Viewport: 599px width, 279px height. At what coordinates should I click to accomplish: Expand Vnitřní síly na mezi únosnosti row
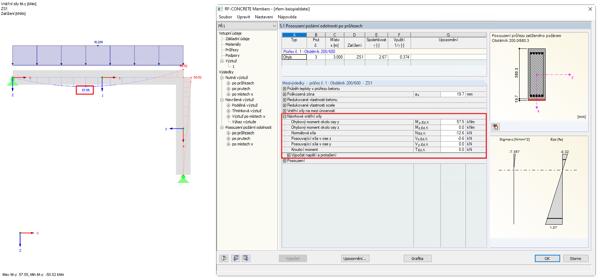click(284, 111)
